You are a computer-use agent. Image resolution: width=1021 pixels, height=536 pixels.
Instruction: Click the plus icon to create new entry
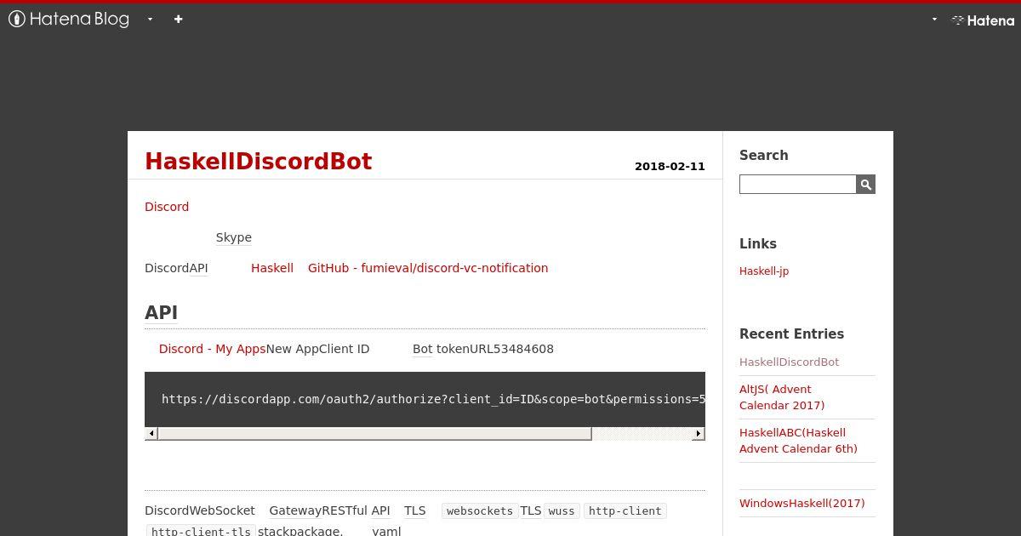178,19
